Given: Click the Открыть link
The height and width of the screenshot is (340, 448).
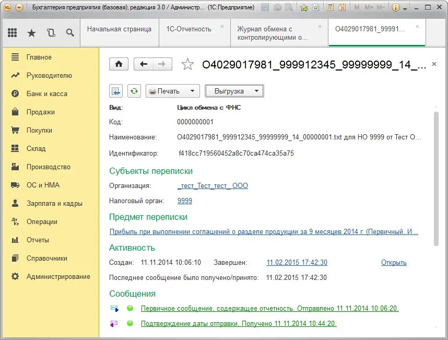Looking at the screenshot, I should tap(394, 262).
